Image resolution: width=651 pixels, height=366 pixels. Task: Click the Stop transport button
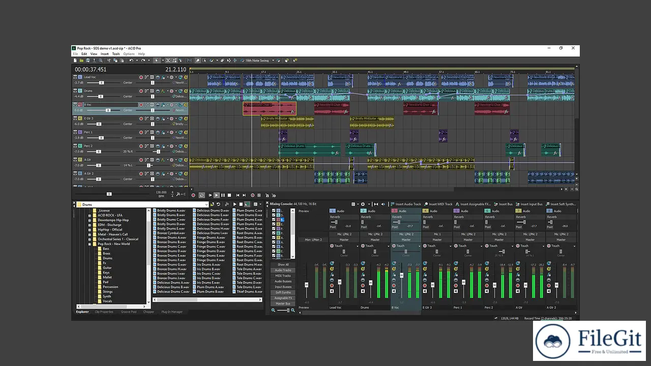(x=229, y=195)
